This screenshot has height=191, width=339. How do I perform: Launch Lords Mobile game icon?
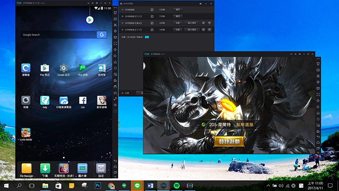point(26,133)
